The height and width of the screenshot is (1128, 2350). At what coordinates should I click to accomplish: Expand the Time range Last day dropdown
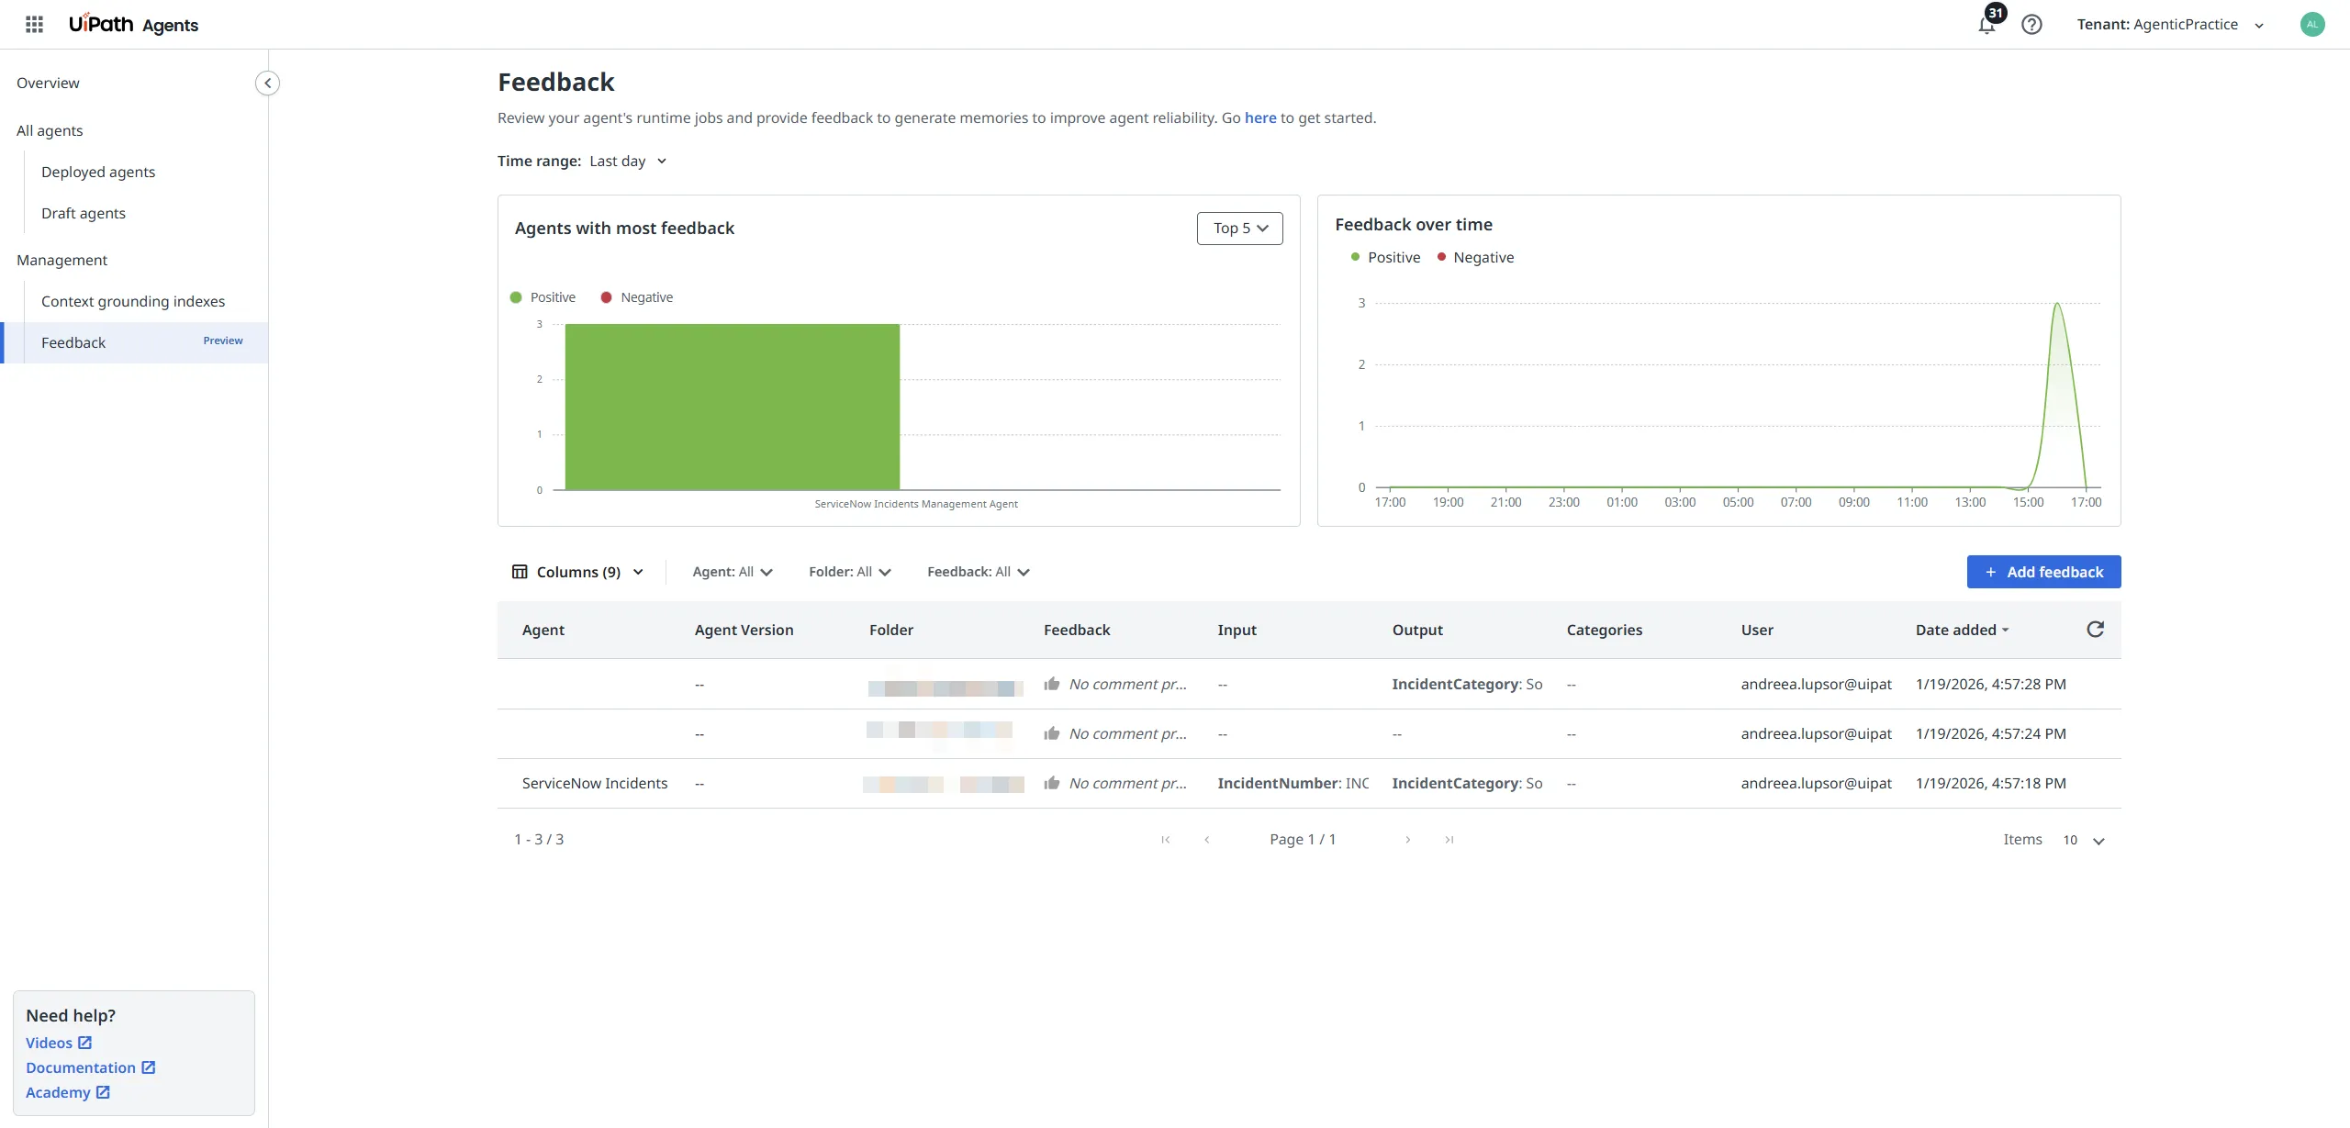pyautogui.click(x=628, y=162)
